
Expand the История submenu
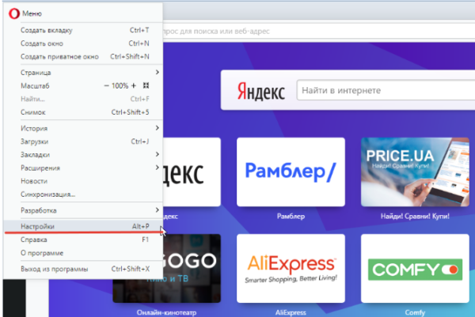point(83,128)
